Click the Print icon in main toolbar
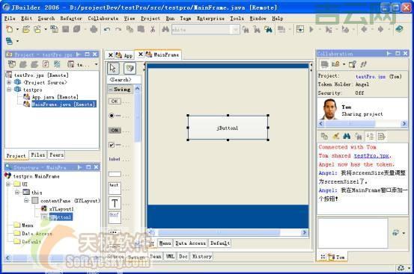 (x=94, y=29)
